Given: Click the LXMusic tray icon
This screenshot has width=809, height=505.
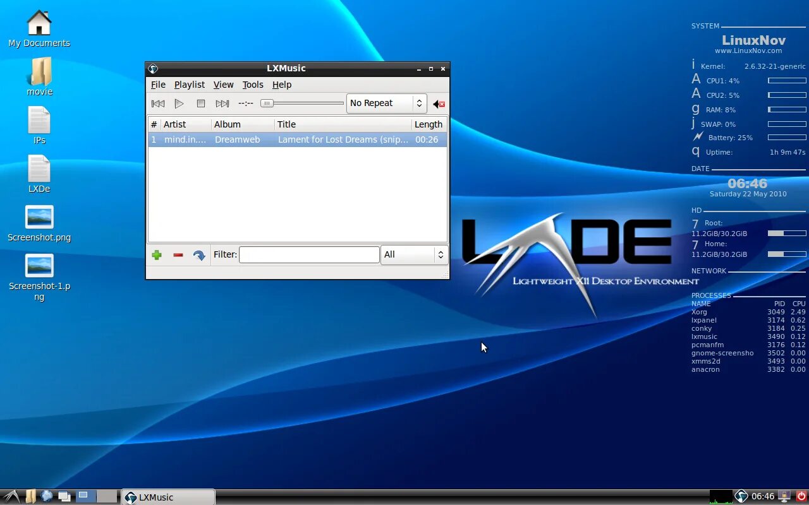Looking at the screenshot, I should 741,497.
